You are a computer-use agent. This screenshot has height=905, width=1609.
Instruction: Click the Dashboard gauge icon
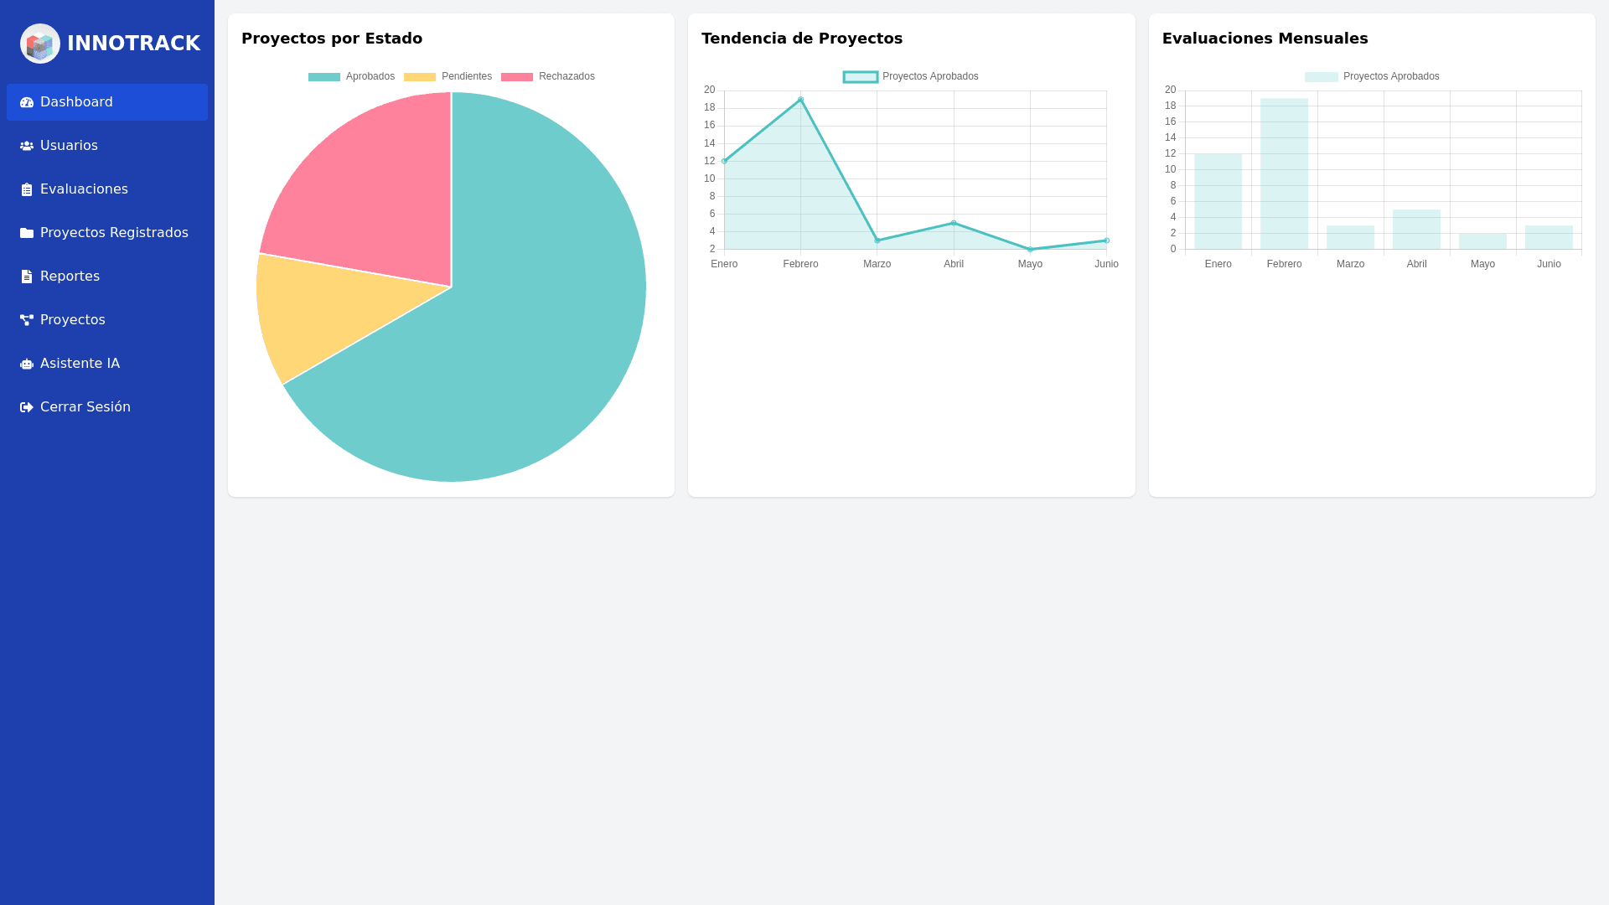point(27,102)
